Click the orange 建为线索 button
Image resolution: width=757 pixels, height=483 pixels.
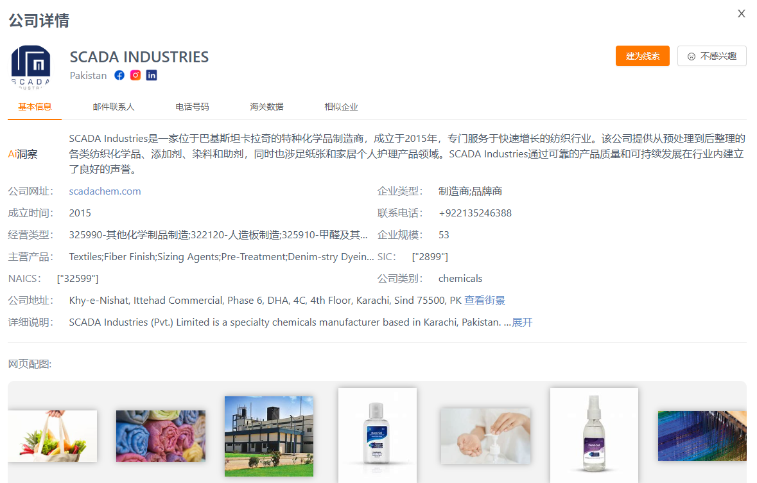[x=643, y=56]
